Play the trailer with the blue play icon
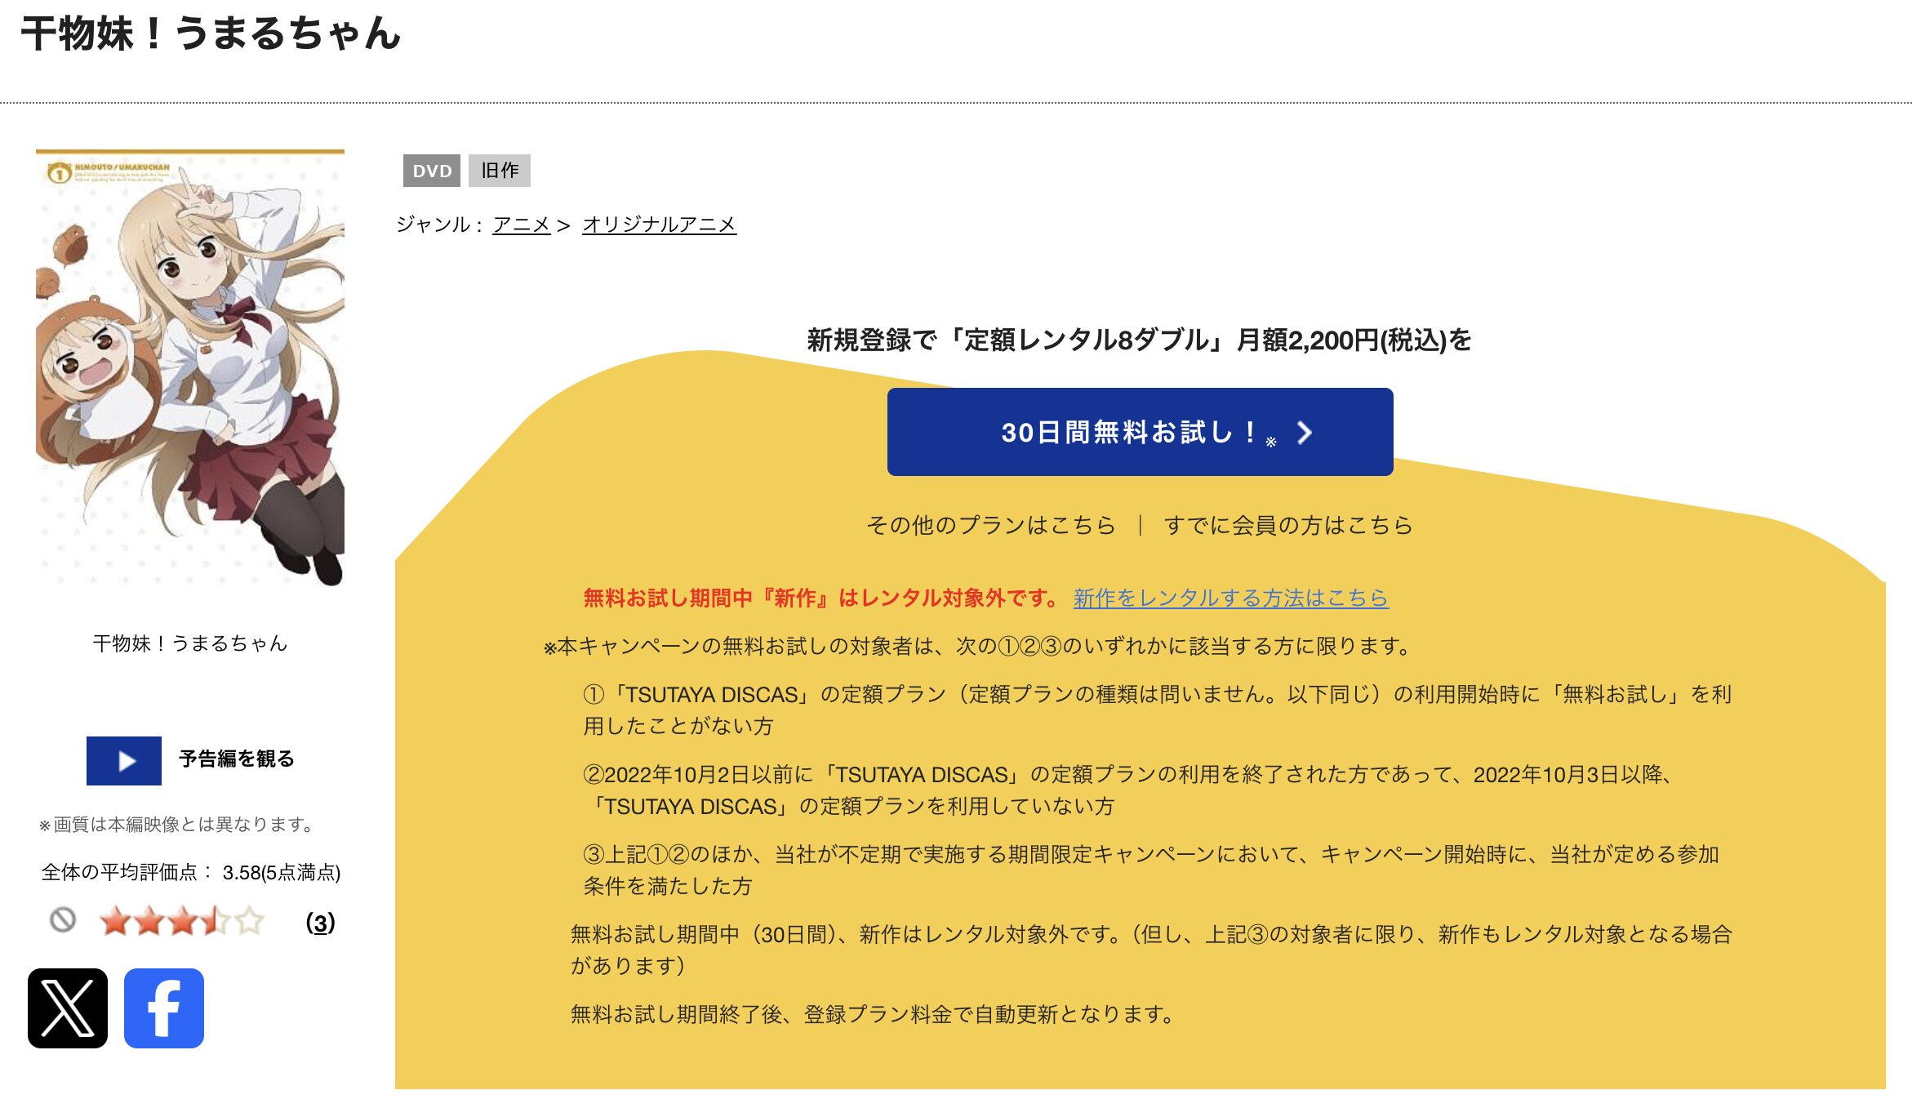This screenshot has height=1099, width=1912. click(124, 761)
